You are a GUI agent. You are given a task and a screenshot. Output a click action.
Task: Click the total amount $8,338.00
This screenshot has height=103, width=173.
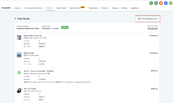(x=153, y=29)
